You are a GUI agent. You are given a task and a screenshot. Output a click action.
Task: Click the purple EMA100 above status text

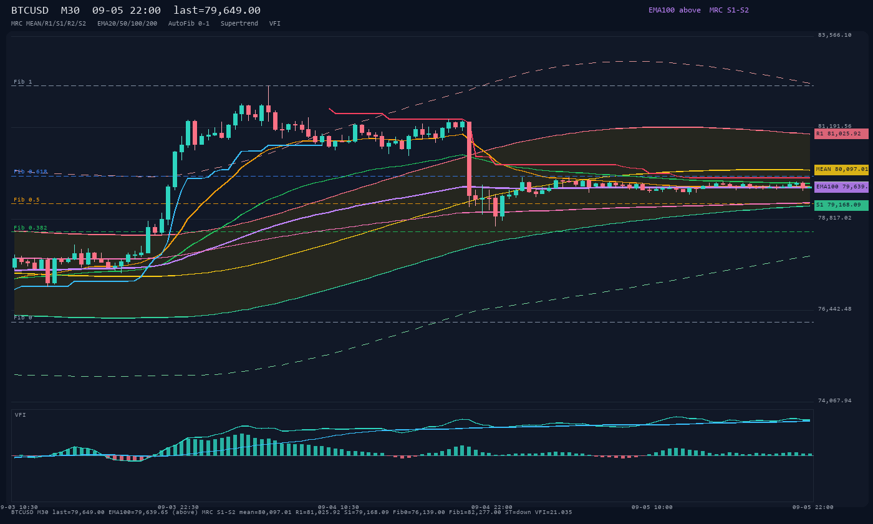tap(675, 10)
